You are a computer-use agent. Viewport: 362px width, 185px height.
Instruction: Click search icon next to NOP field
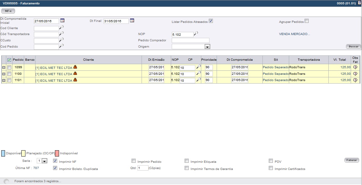pyautogui.click(x=196, y=33)
